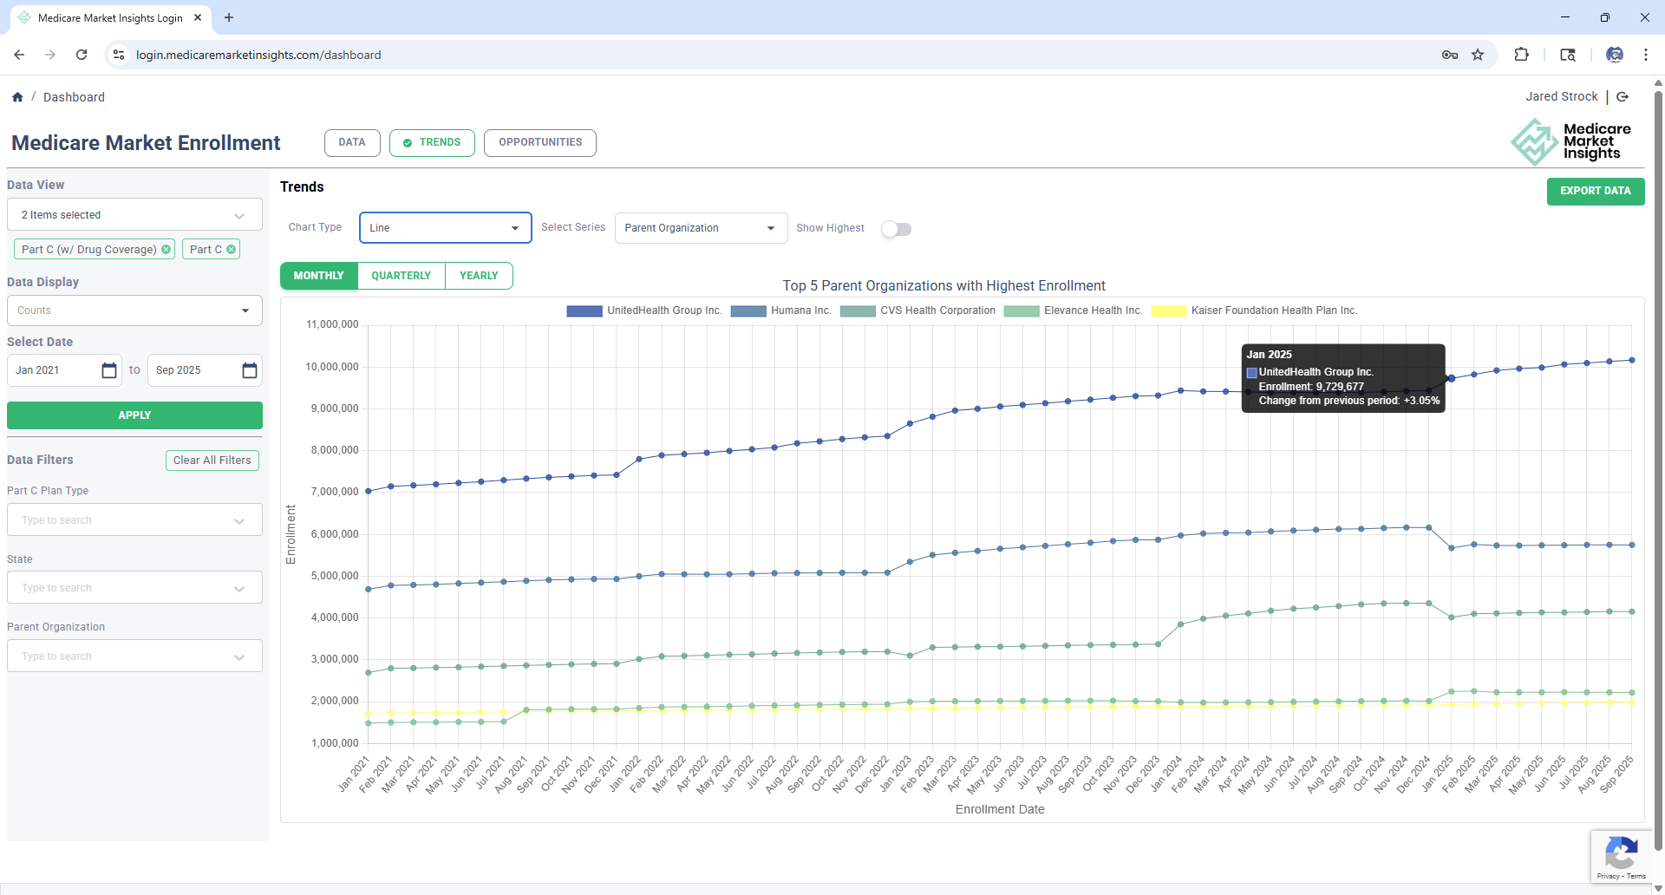Open the start date calendar picker icon
The height and width of the screenshot is (895, 1665).
point(109,370)
